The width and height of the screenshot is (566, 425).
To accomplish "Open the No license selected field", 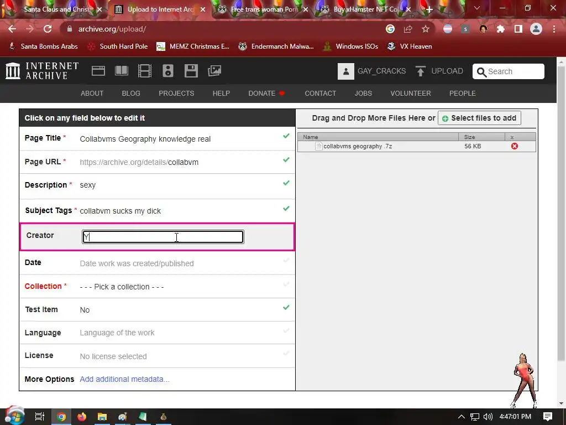I will (x=157, y=356).
